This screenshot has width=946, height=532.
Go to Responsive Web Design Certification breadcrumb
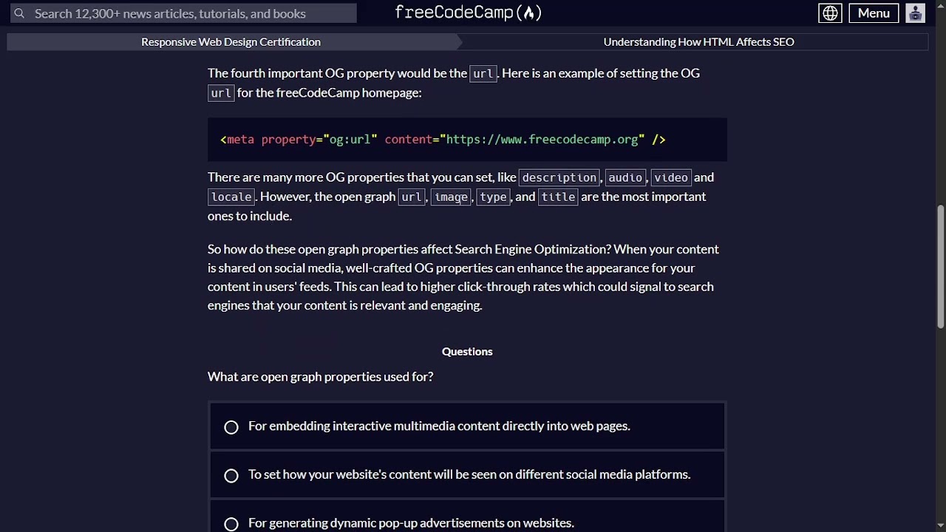[231, 42]
